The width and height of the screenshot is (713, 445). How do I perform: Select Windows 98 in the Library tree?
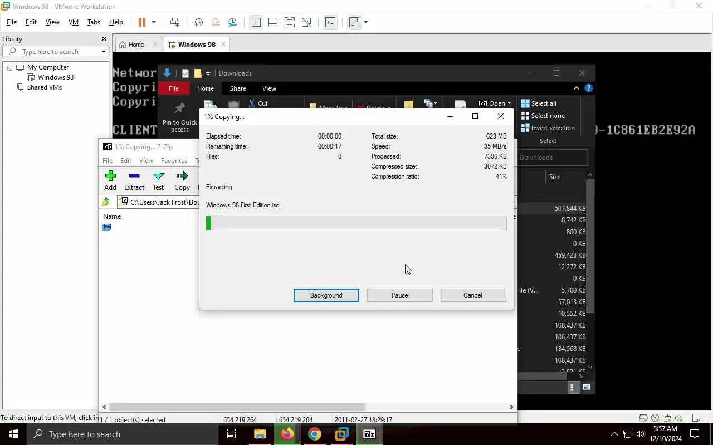tap(55, 77)
